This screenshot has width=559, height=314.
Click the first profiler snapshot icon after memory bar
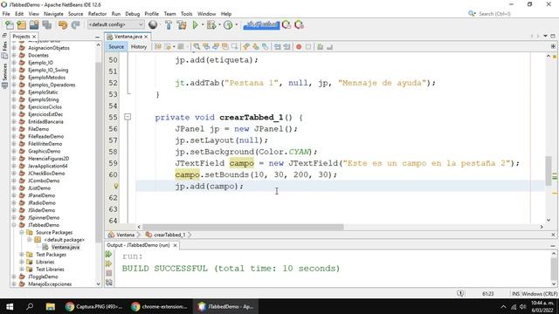point(286,25)
